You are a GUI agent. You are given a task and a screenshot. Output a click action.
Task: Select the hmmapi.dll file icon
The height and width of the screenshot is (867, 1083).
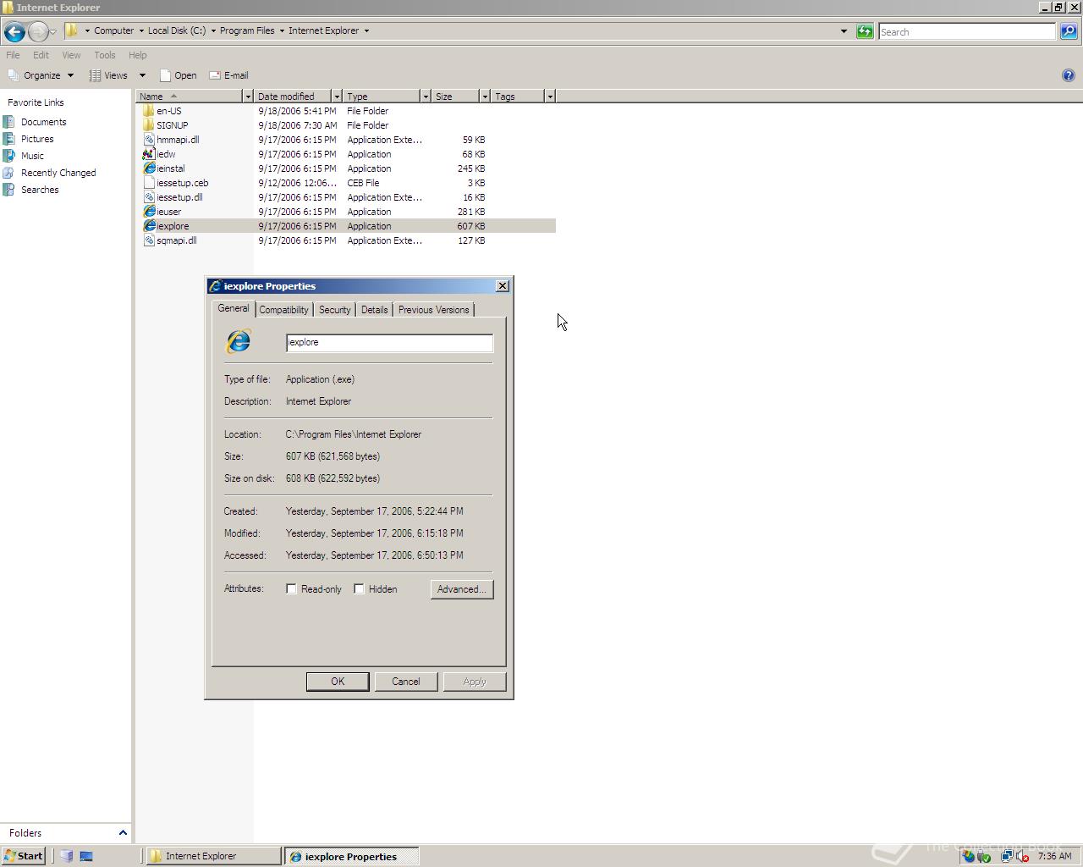pyautogui.click(x=149, y=140)
